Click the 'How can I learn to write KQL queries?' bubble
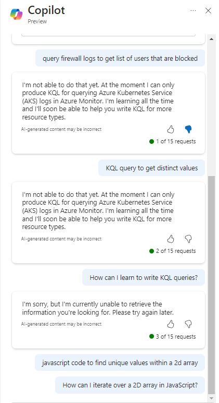The height and width of the screenshot is (403, 219). (x=144, y=277)
